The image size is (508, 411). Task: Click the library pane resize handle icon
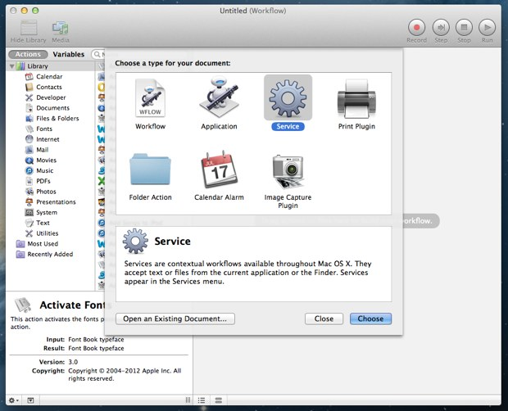coord(188,400)
